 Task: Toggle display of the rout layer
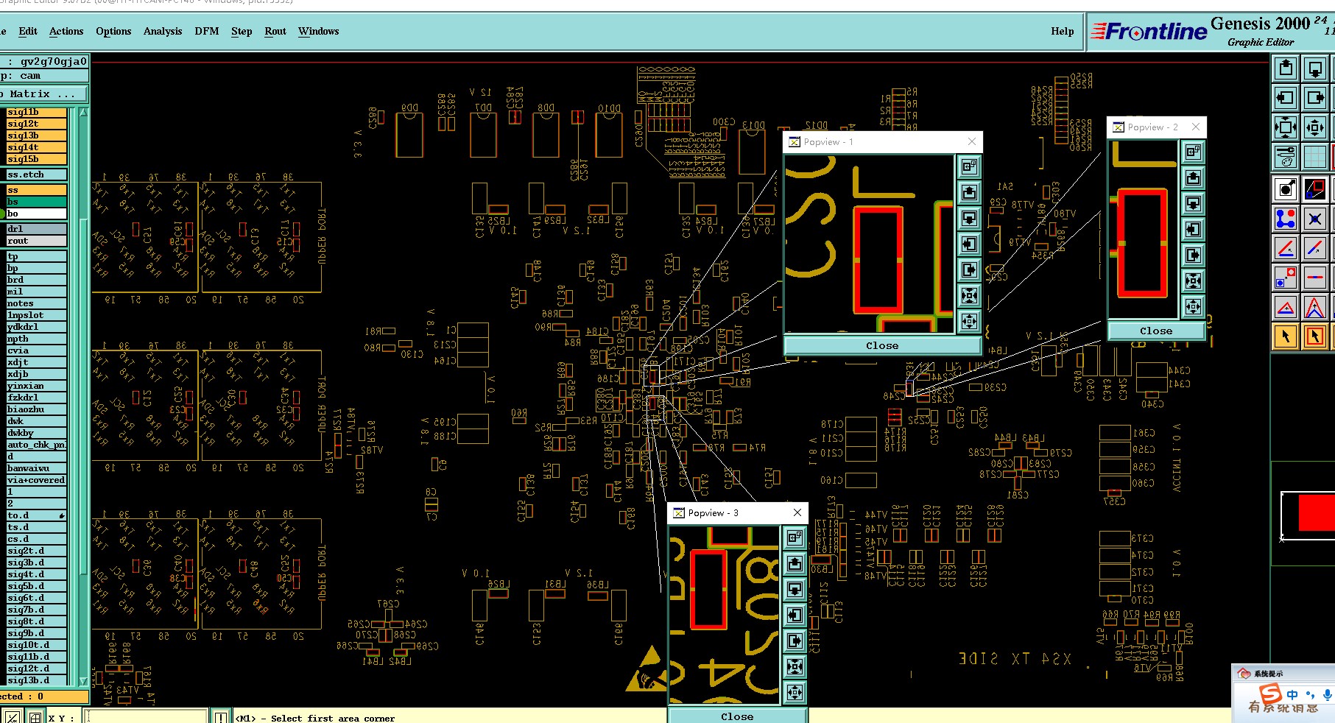tap(37, 241)
